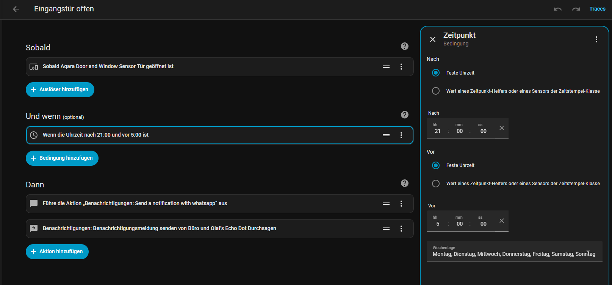The height and width of the screenshot is (285, 612).
Task: Click the undo arrow icon
Action: [x=557, y=9]
